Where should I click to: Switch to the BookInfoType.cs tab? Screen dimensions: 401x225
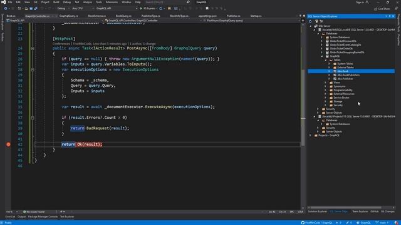179,16
